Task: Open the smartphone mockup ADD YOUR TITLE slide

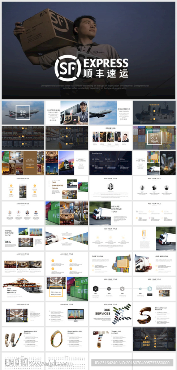Action: point(23,188)
